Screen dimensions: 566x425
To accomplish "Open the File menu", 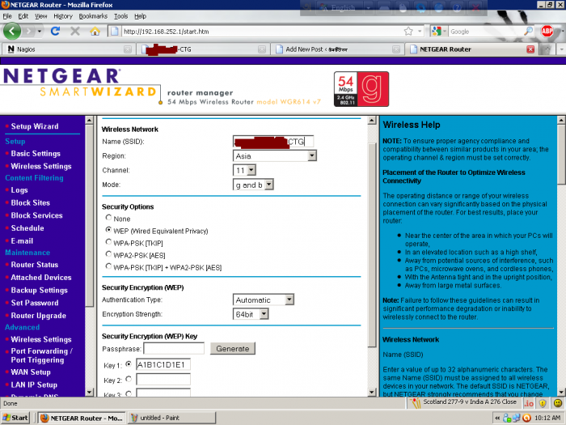I will pos(7,16).
